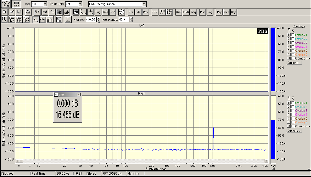
Task: Enable Overlay 1 in the Right channel
Action: tap(293, 103)
